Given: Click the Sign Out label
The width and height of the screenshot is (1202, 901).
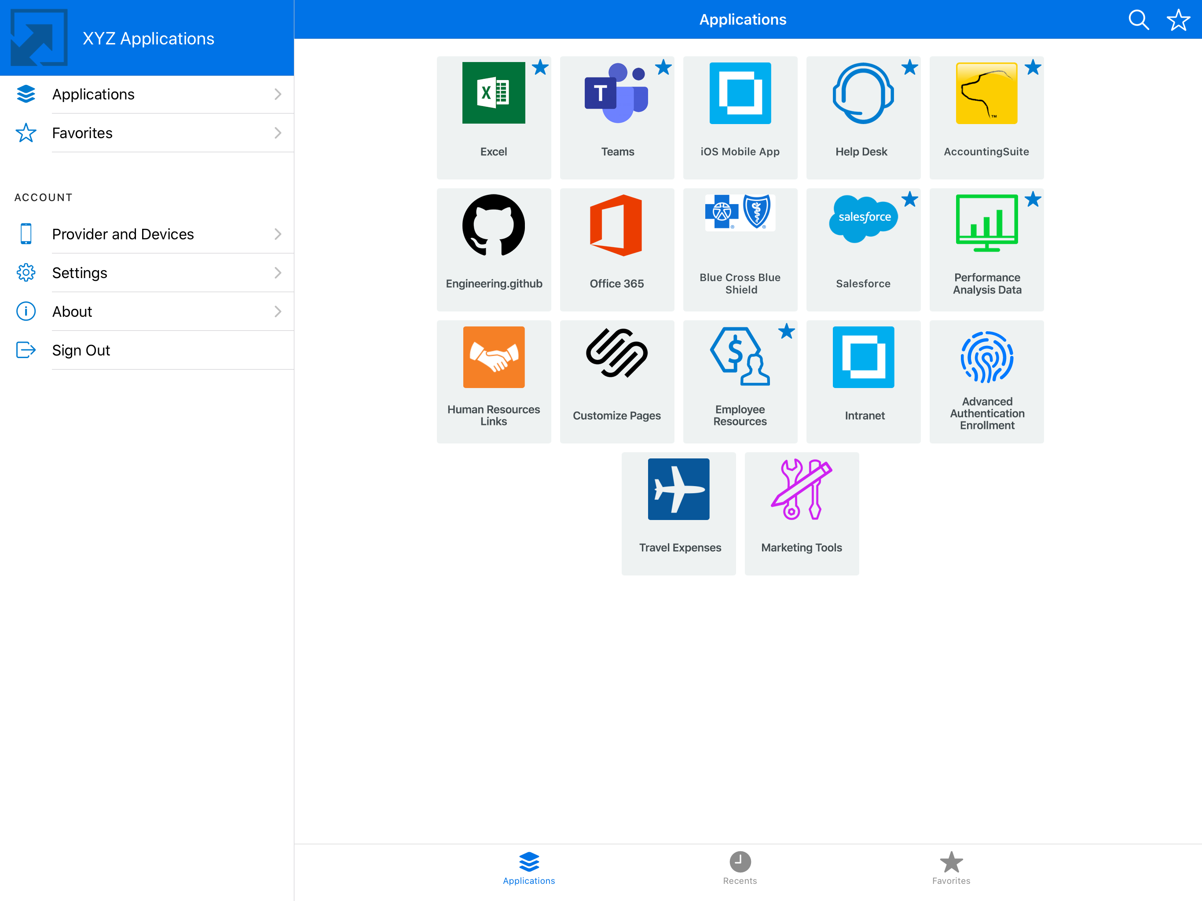Looking at the screenshot, I should (81, 350).
